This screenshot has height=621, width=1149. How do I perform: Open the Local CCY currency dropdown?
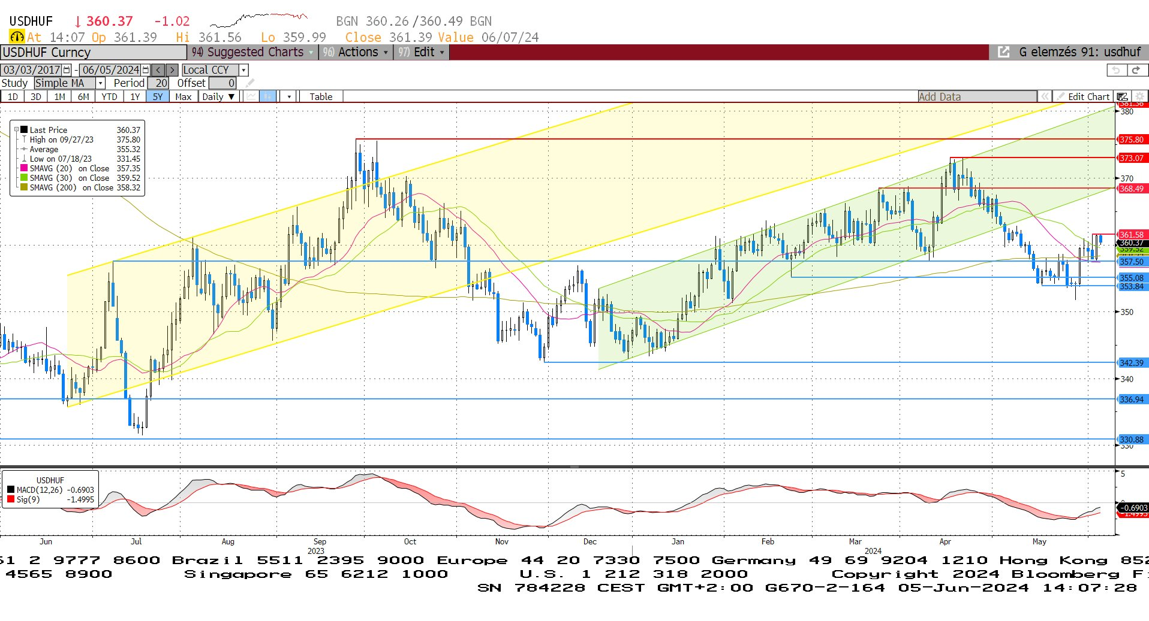pos(243,70)
